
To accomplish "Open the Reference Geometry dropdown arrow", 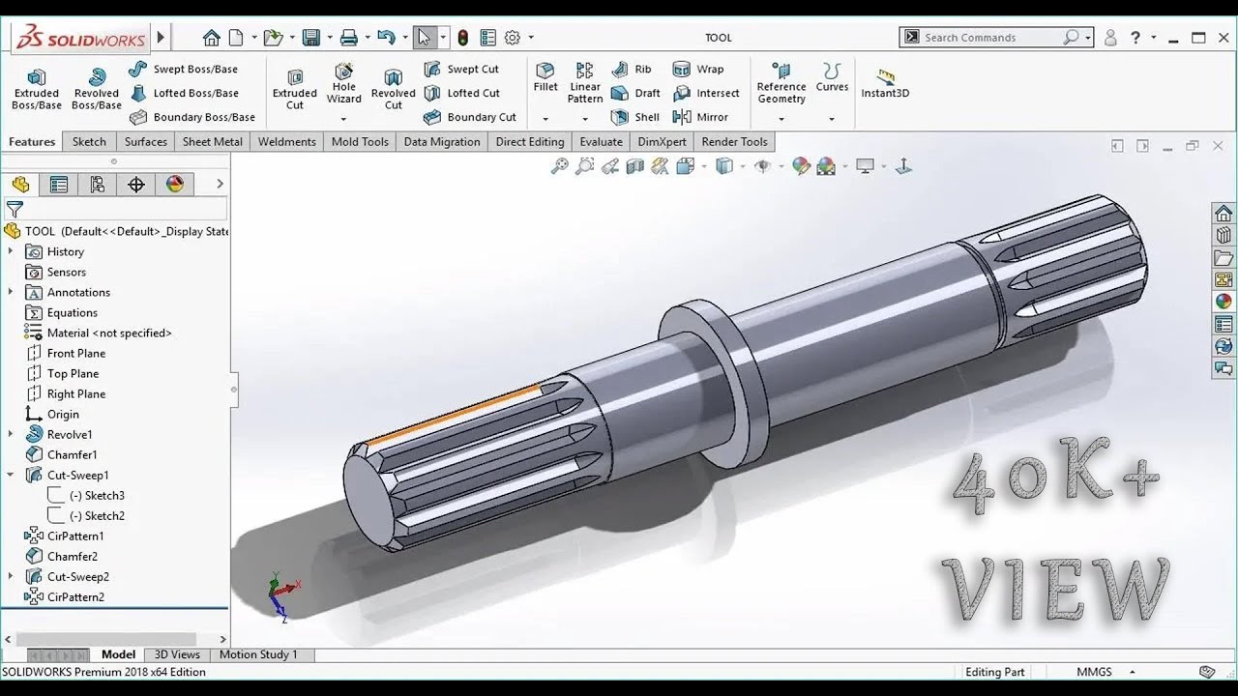I will pyautogui.click(x=781, y=119).
